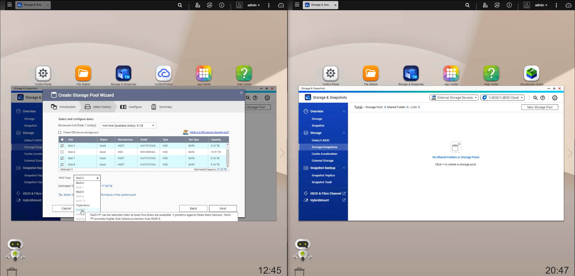
Task: Uncheck the Disk 7 checkbox
Action: click(62, 158)
